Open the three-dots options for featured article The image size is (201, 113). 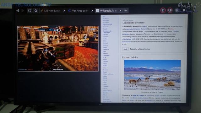(182, 49)
